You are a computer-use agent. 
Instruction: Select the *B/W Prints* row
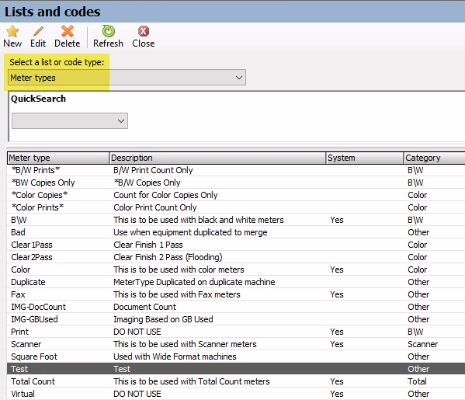tap(236, 170)
